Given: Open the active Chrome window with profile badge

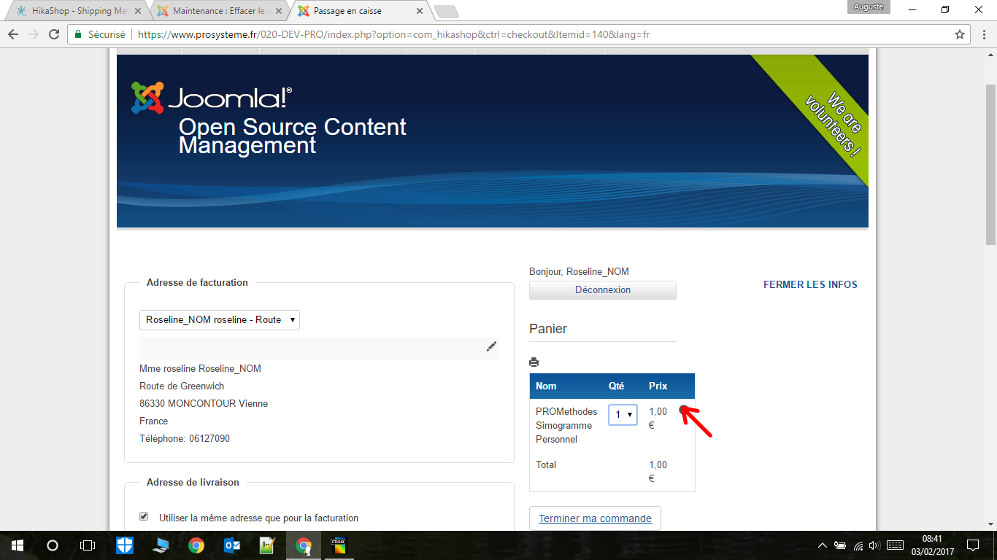Looking at the screenshot, I should pos(303,545).
